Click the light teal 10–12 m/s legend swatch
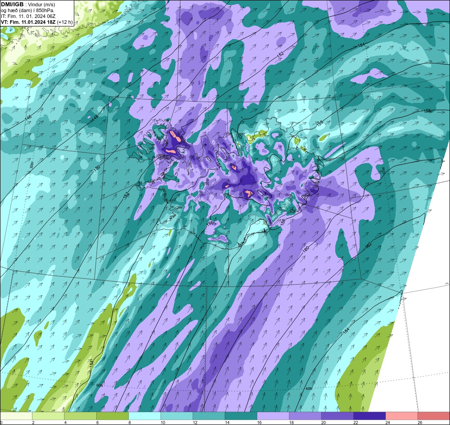 (177, 416)
